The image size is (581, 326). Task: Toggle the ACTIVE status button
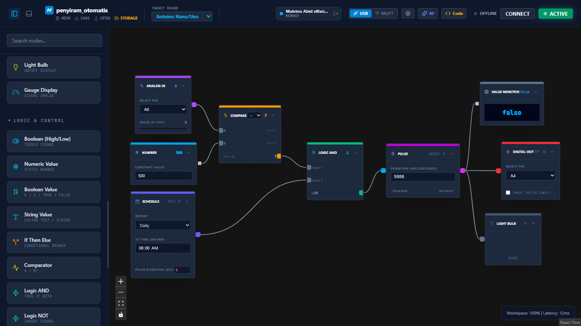point(555,14)
